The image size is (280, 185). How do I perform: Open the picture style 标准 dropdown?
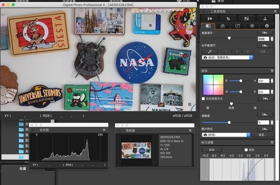pyautogui.click(x=226, y=135)
